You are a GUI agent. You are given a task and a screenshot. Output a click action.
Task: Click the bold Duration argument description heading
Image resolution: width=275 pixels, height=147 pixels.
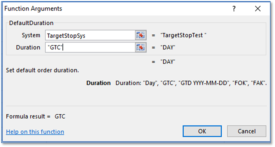(x=98, y=83)
